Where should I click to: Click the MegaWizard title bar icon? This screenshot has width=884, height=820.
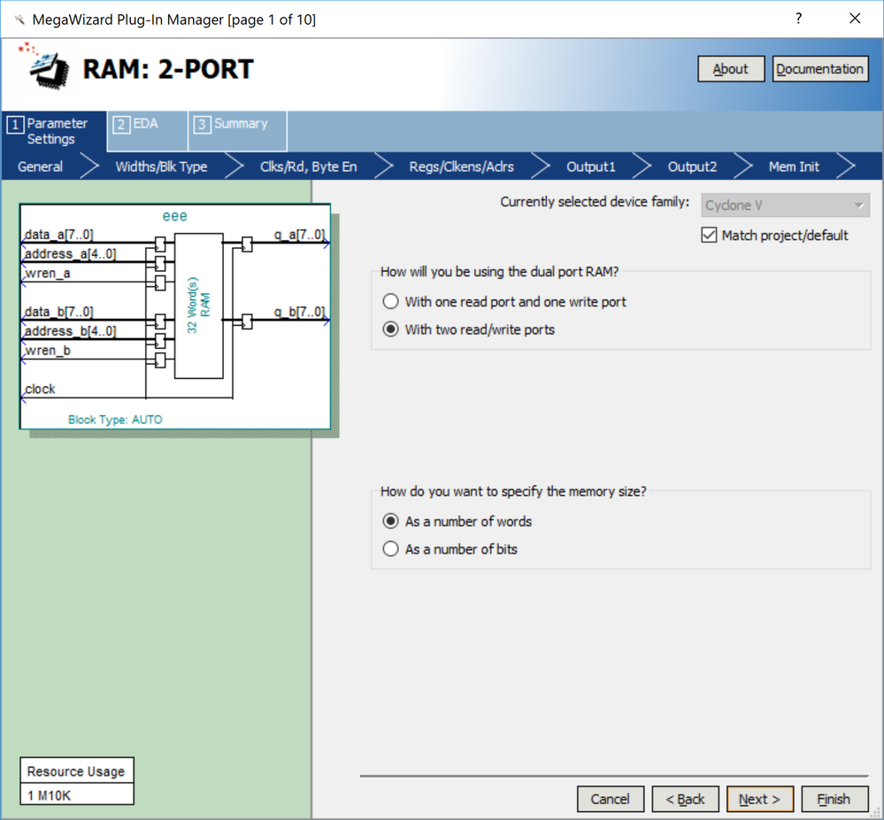[x=19, y=19]
